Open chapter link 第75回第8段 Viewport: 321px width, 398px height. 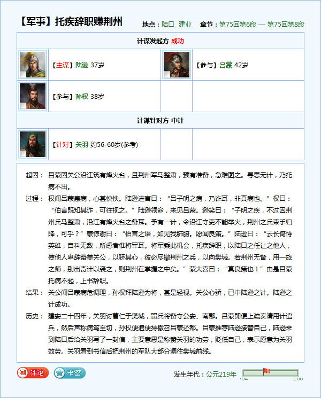pos(286,25)
